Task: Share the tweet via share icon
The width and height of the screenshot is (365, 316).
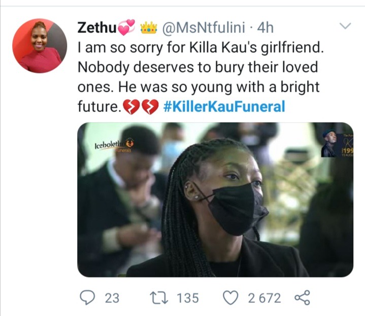Action: coord(302,297)
